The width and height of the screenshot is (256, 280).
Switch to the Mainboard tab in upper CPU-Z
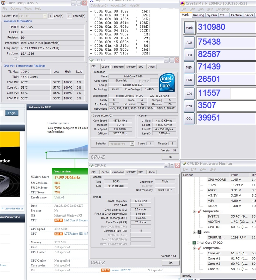117,67
